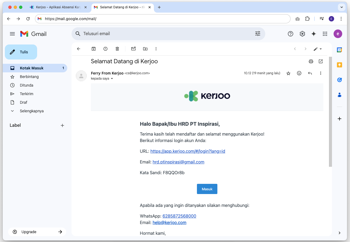Viewport: 350px width, 242px height.
Task: Add an emoji reaction to the message
Action: tap(299, 73)
